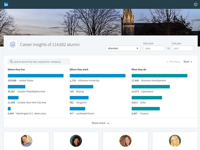
Task: Open the Attended dropdown
Action: (x=123, y=48)
